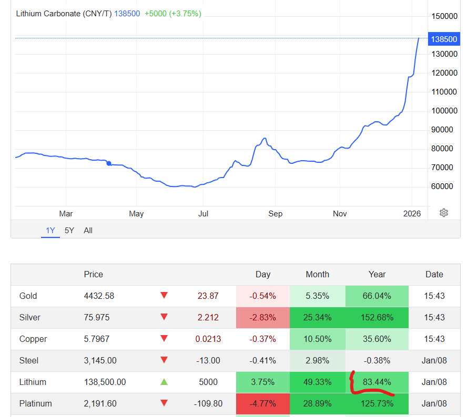Click red down arrow in Copper row

(x=164, y=339)
